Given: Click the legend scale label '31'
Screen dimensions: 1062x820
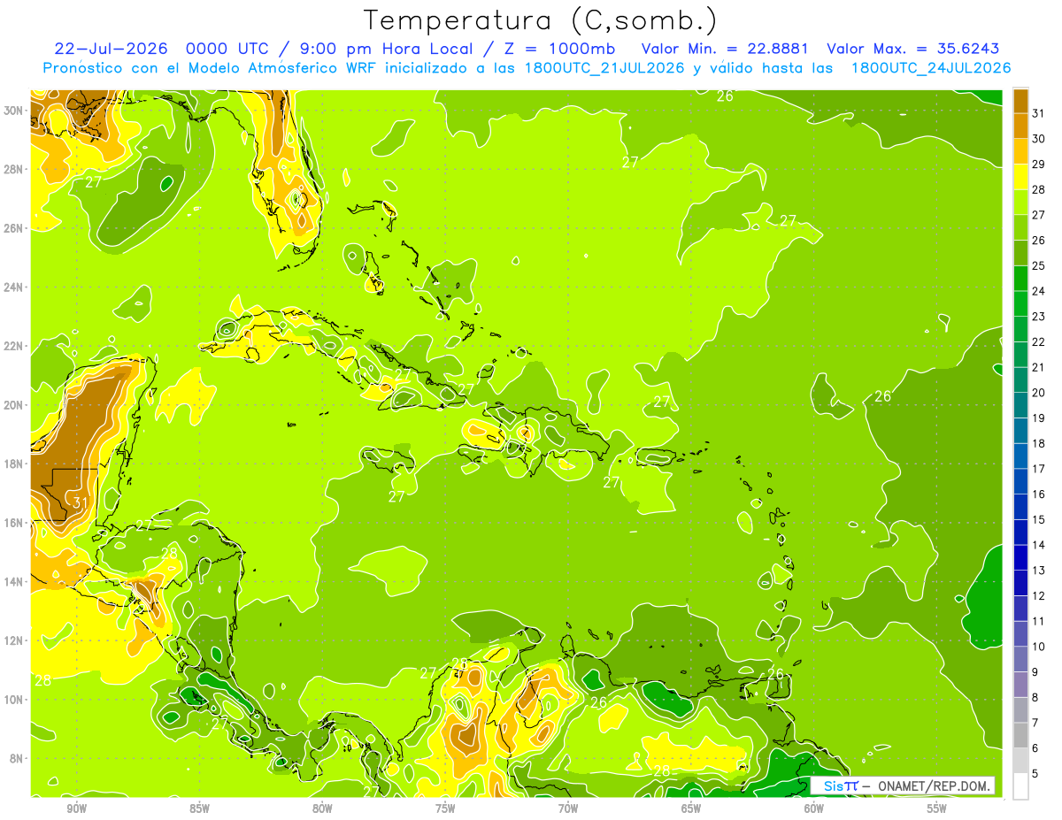Looking at the screenshot, I should (x=1038, y=112).
